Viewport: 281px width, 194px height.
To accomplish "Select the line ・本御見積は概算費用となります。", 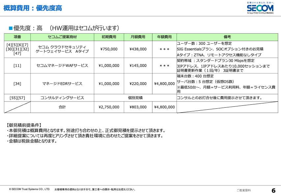I will [x=86, y=130].
